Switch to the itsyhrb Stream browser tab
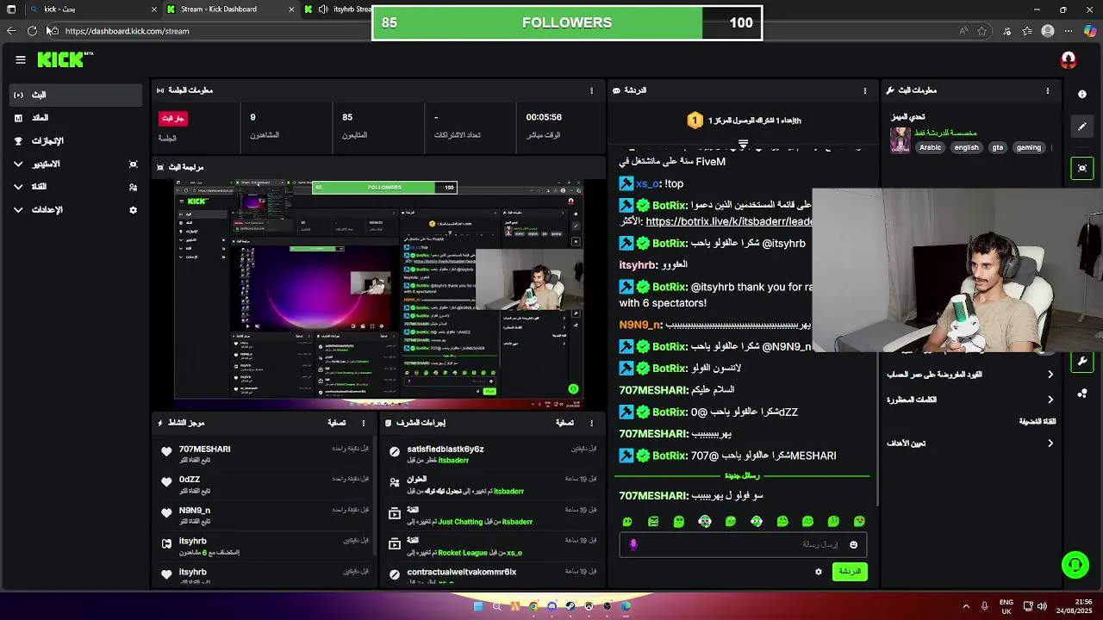Viewport: 1103px width, 620px height. pos(338,9)
